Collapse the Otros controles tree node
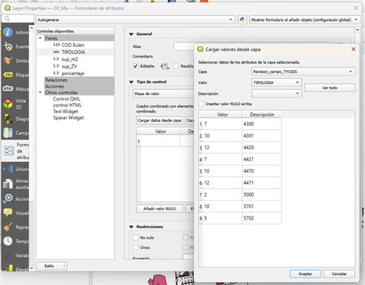This screenshot has width=365, height=285. point(40,92)
